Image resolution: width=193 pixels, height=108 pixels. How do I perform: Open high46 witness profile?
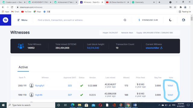pos(39,95)
